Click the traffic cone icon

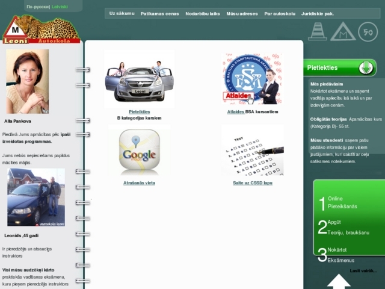[317, 31]
